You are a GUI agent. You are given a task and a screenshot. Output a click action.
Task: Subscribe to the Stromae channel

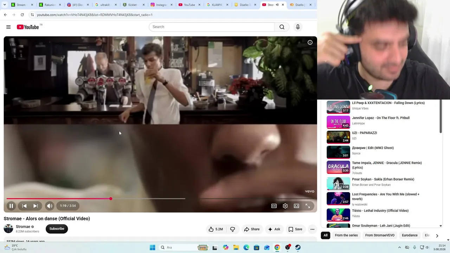[x=57, y=229]
